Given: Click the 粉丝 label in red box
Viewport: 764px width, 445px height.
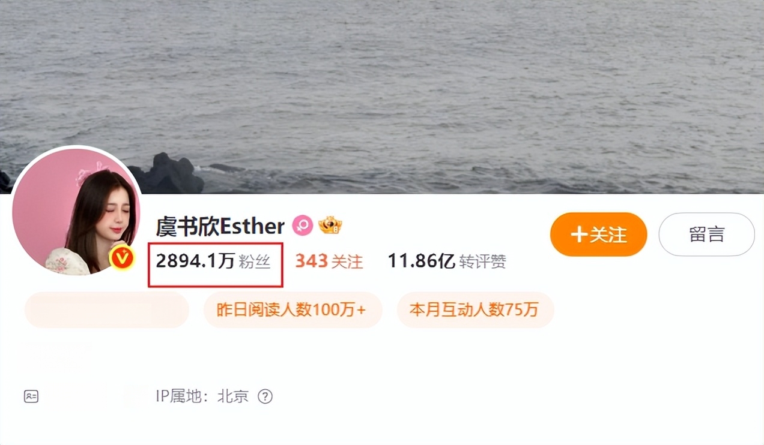Looking at the screenshot, I should coord(255,262).
